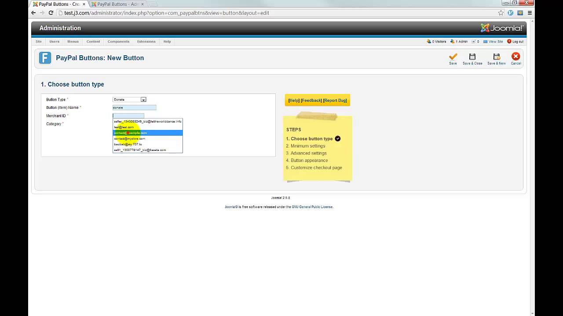This screenshot has width=563, height=316.
Task: Click the Administration header title
Action: click(60, 28)
